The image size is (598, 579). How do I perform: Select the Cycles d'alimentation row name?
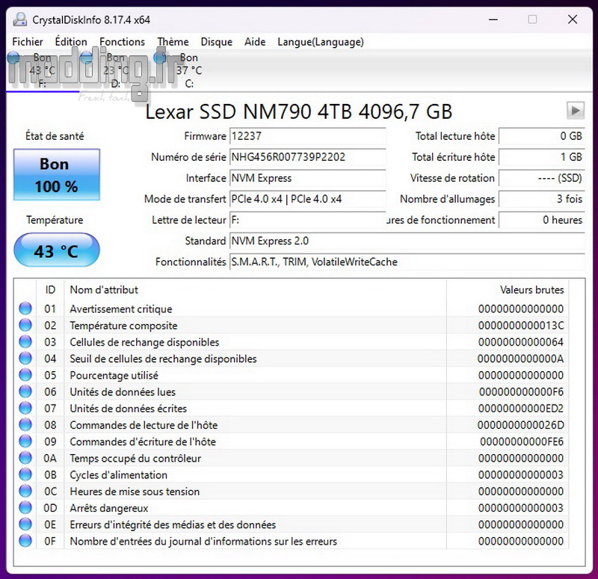118,475
